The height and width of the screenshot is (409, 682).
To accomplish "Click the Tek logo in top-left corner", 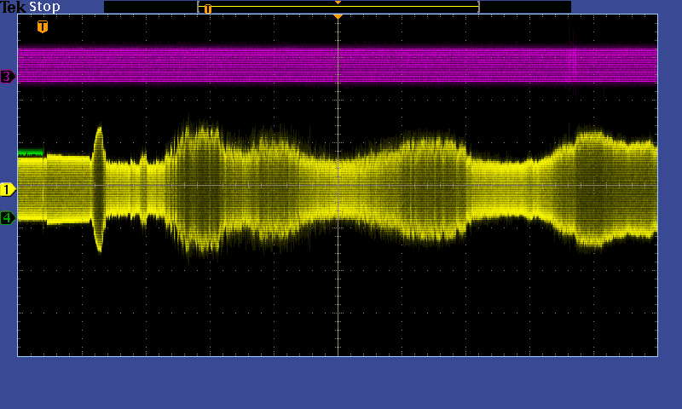I will pos(13,7).
